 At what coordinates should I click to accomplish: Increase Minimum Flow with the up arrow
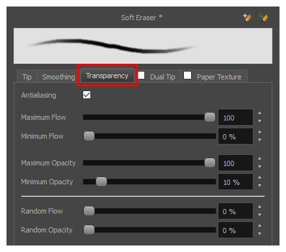click(x=259, y=132)
